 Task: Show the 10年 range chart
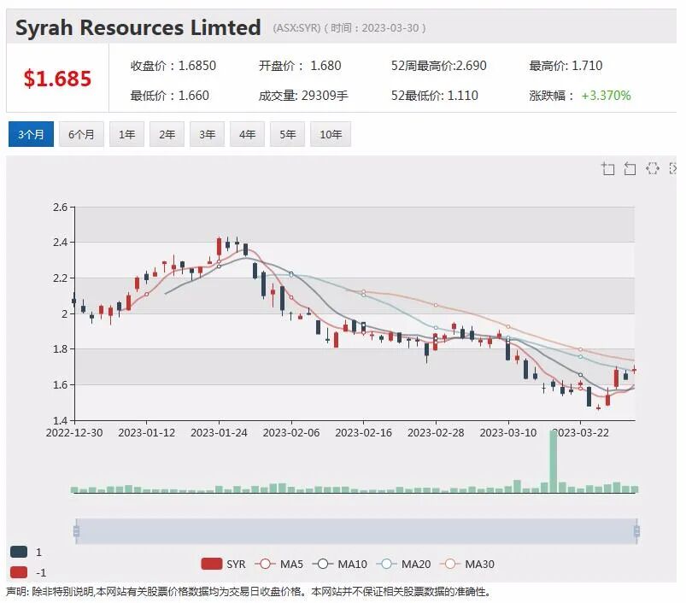coord(331,134)
